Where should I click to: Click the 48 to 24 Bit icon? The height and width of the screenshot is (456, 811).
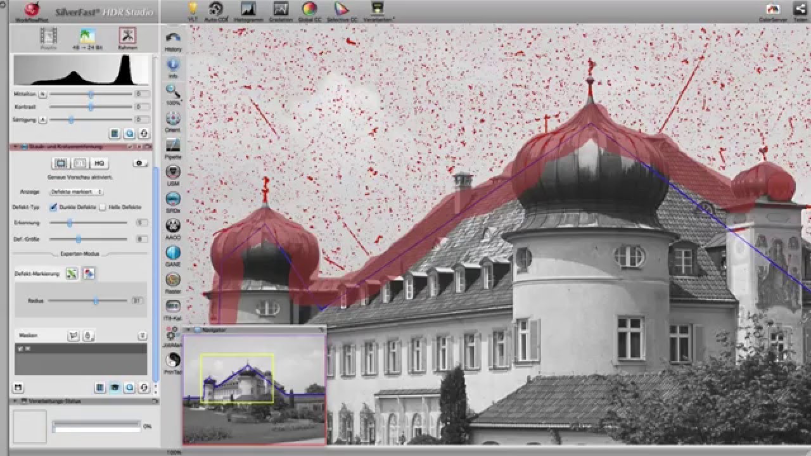pyautogui.click(x=87, y=38)
